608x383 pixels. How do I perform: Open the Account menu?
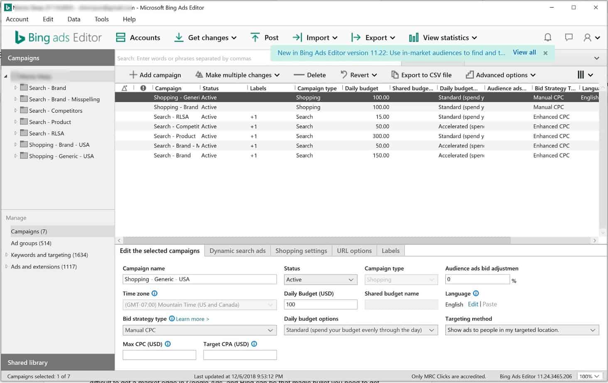17,19
